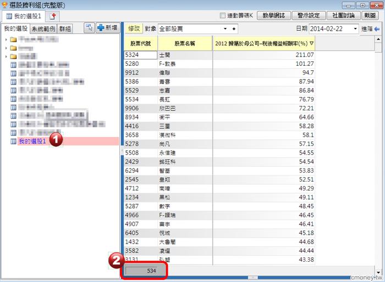The width and height of the screenshot is (385, 282).
Task: Click stock code 1234
Action: [132, 197]
